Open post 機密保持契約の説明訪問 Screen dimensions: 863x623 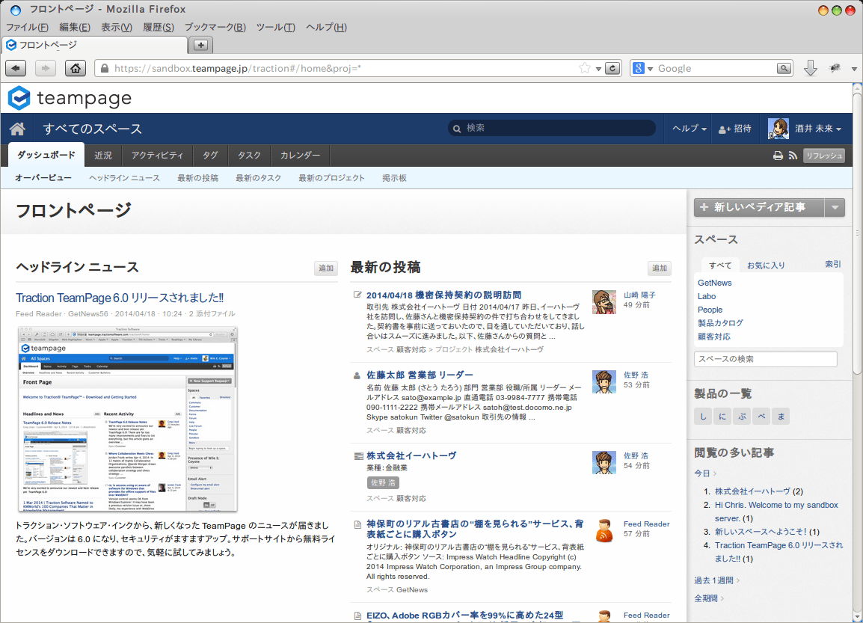(x=443, y=295)
